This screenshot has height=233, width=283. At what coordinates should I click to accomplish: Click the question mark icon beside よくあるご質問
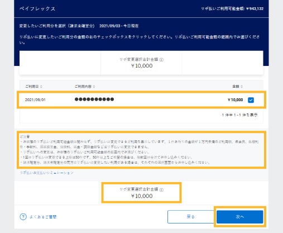[23, 217]
